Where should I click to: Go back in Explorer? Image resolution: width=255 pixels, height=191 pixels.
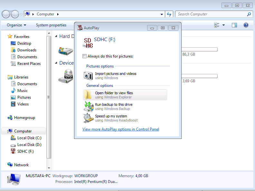pos(6,14)
